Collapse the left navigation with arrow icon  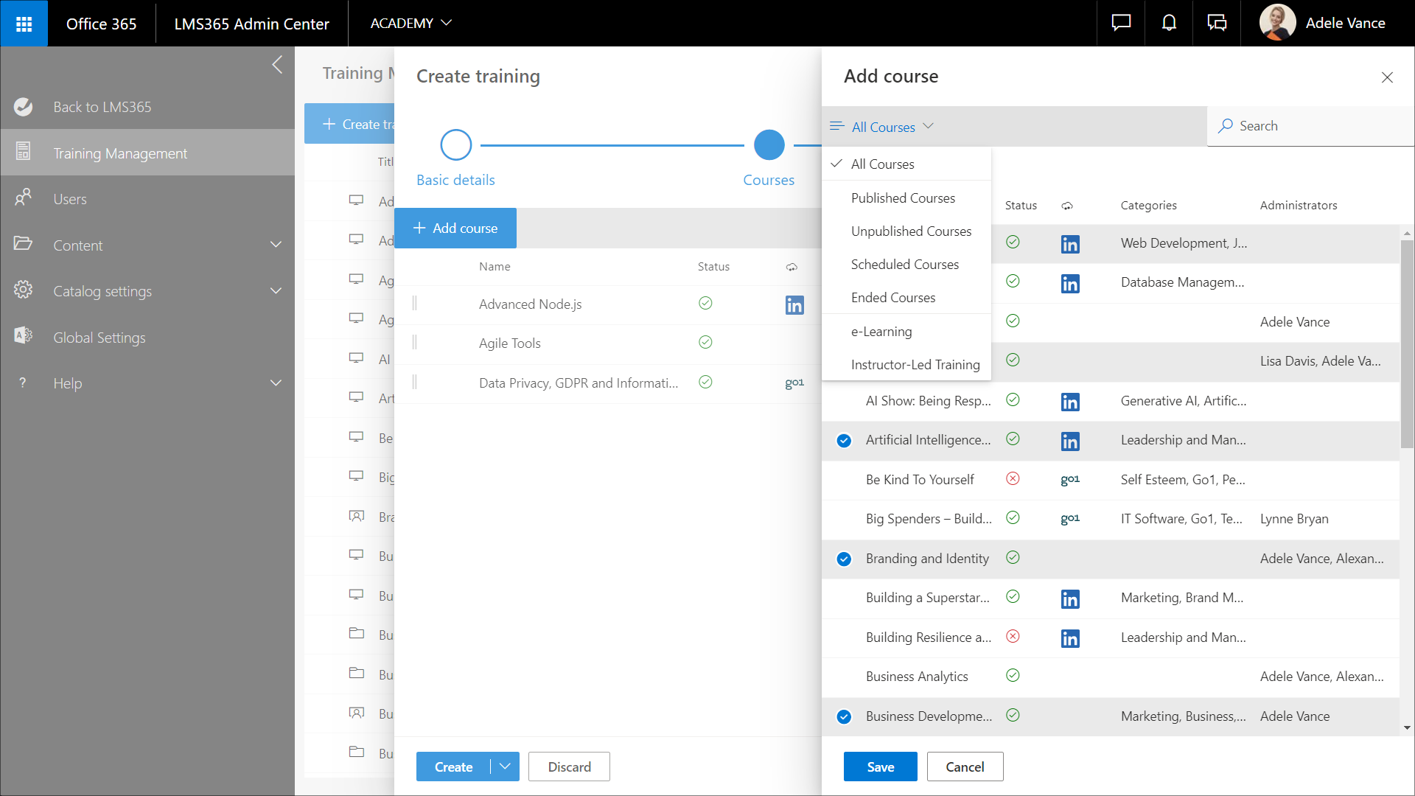[x=277, y=65]
